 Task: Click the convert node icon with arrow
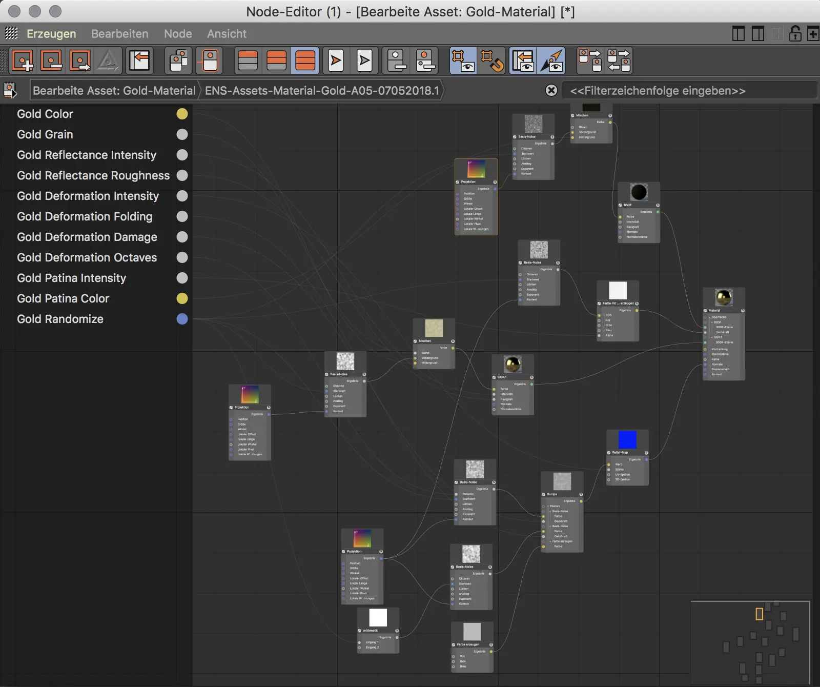(x=80, y=60)
